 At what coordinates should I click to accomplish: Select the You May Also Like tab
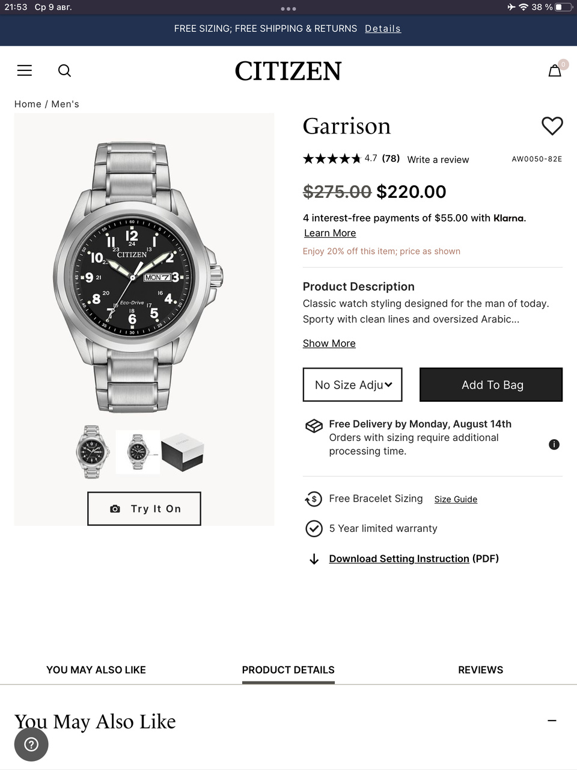pyautogui.click(x=96, y=670)
